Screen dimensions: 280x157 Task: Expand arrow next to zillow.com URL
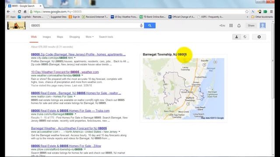click(85, 149)
